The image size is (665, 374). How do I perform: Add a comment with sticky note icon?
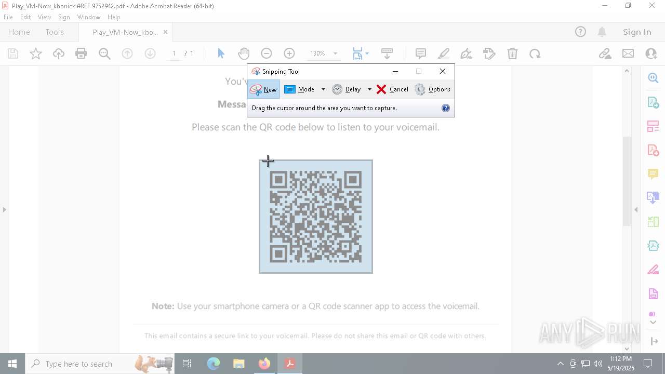pos(421,54)
